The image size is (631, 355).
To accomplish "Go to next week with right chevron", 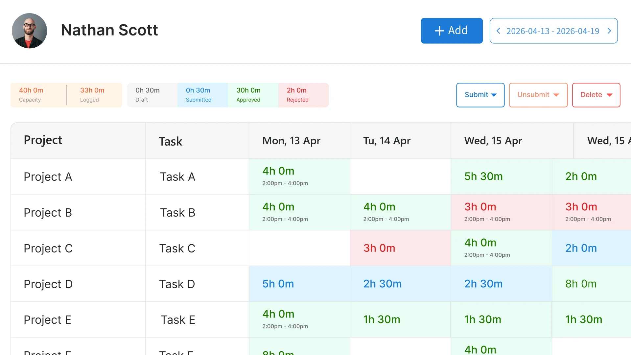I will (x=609, y=31).
